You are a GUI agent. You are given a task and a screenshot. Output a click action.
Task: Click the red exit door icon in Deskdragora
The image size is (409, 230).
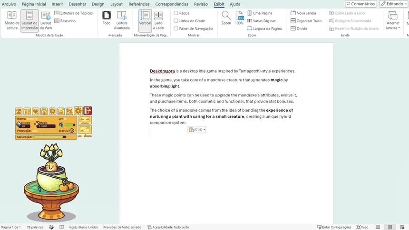(88, 111)
